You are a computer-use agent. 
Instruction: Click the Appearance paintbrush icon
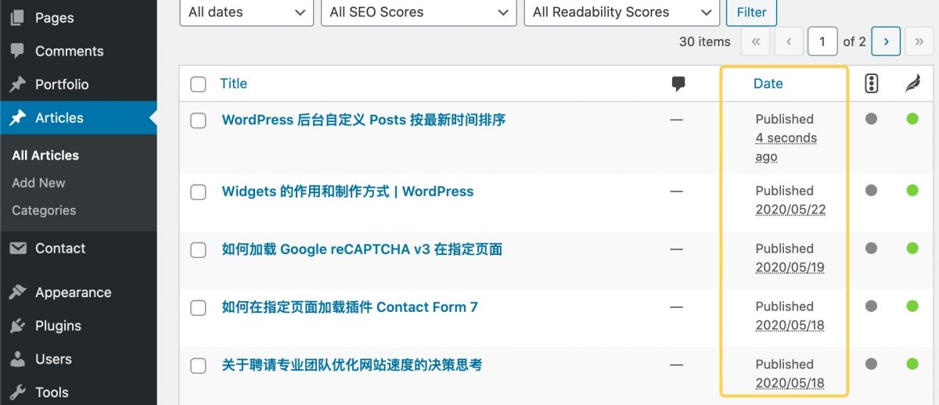pos(17,292)
